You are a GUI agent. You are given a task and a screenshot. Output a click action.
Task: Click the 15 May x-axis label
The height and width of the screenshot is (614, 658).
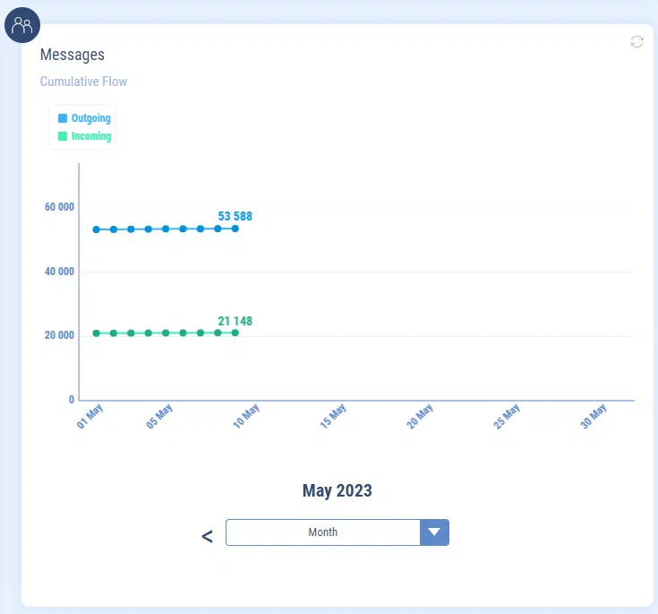click(x=333, y=416)
